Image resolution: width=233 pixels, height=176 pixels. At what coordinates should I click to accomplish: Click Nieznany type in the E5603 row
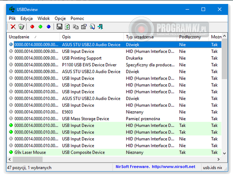[x=134, y=112]
